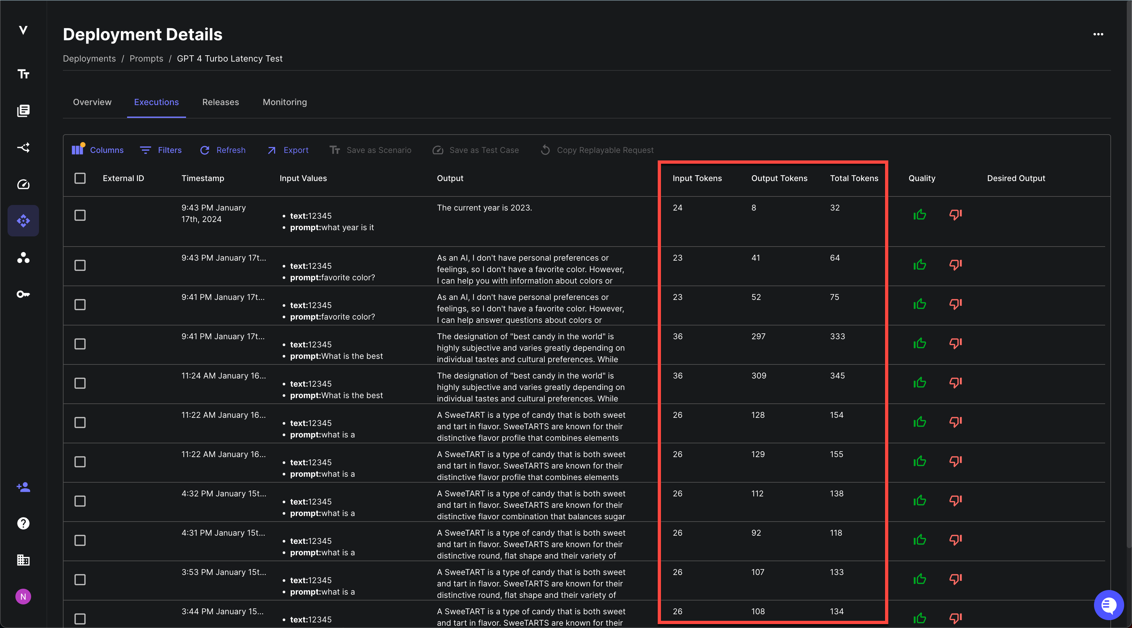Viewport: 1132px width, 628px height.
Task: Click Save as Test Case
Action: [x=476, y=150]
